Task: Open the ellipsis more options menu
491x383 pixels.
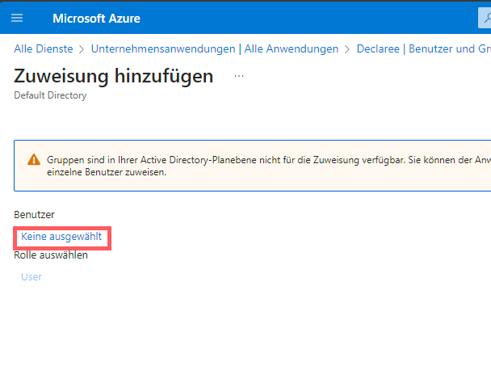Action: pyautogui.click(x=239, y=76)
